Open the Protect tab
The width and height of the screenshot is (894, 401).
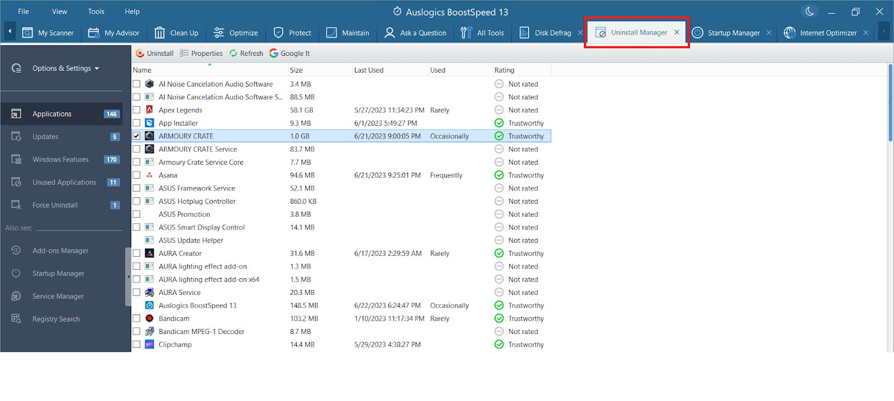tap(292, 33)
